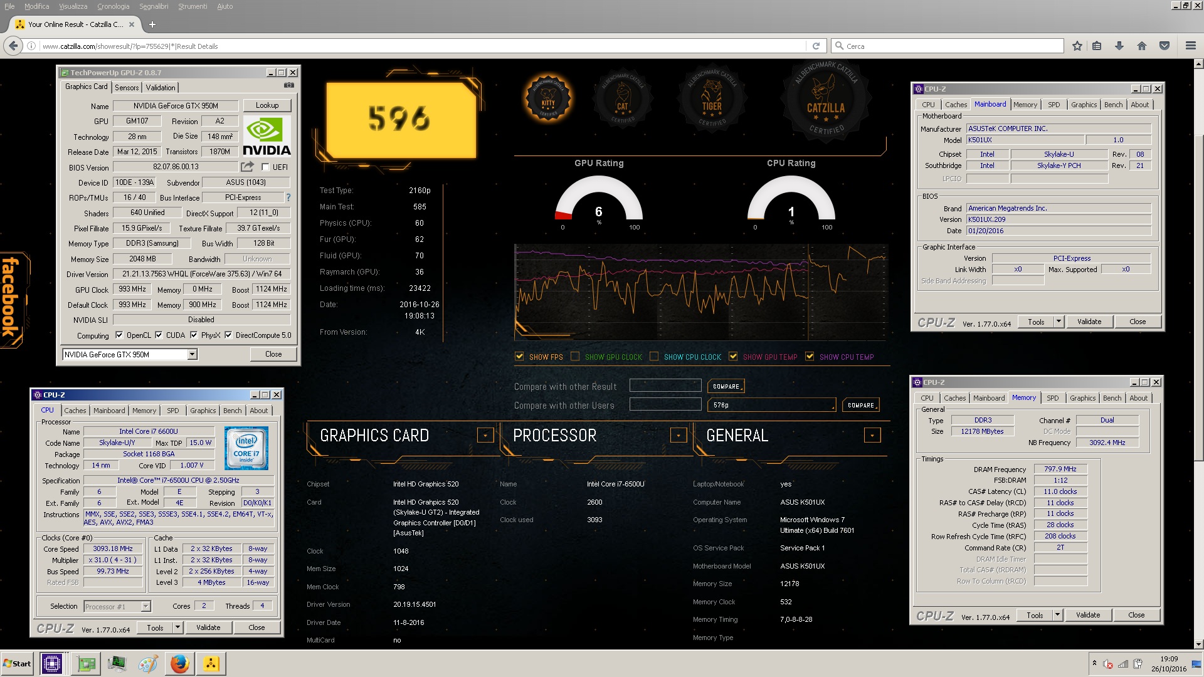Open the Firefox hamburger menu
The height and width of the screenshot is (677, 1204).
point(1190,46)
